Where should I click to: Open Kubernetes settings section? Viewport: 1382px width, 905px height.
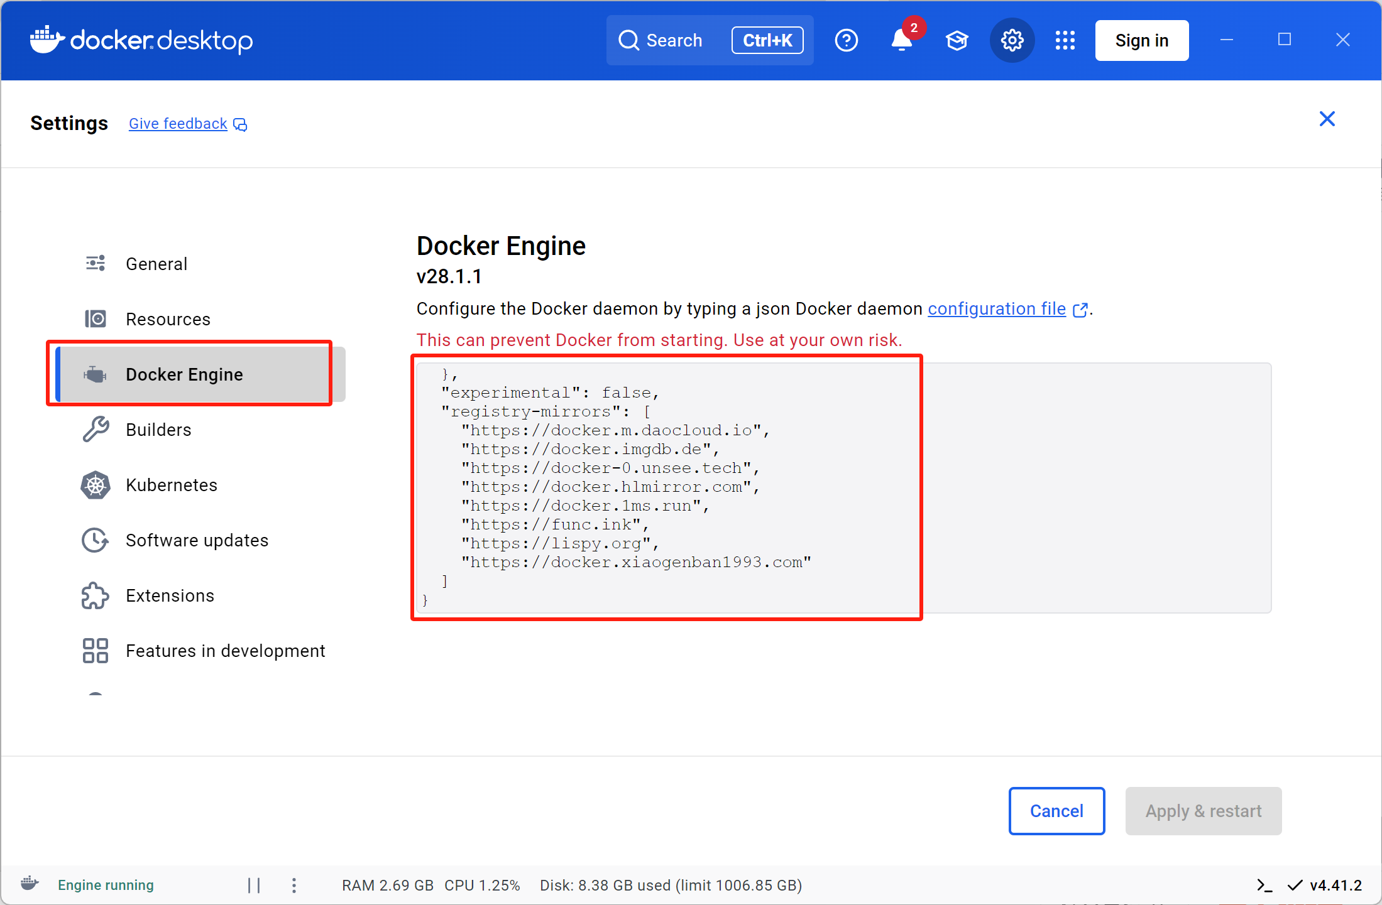[x=172, y=485]
